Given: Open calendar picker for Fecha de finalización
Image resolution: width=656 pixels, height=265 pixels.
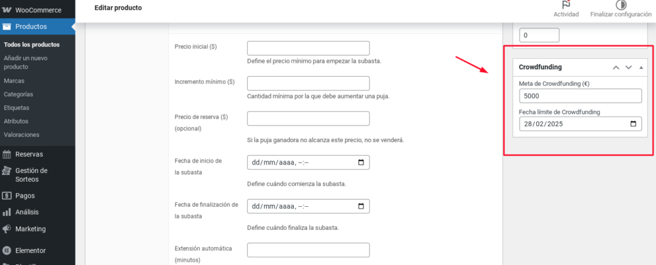Looking at the screenshot, I should (x=361, y=206).
